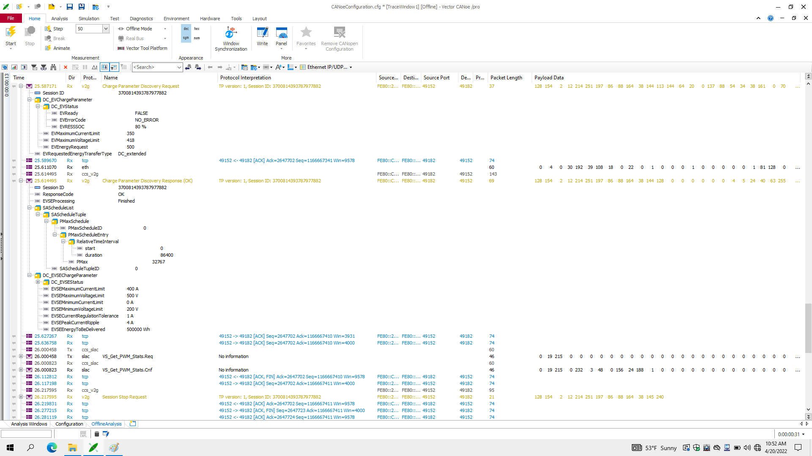The height and width of the screenshot is (456, 812).
Task: Toggle hex display mode in Appearance group
Action: click(197, 28)
